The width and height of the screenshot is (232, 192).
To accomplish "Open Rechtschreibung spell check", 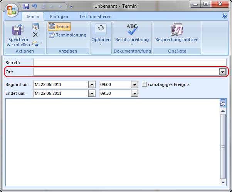I will pos(132,35).
